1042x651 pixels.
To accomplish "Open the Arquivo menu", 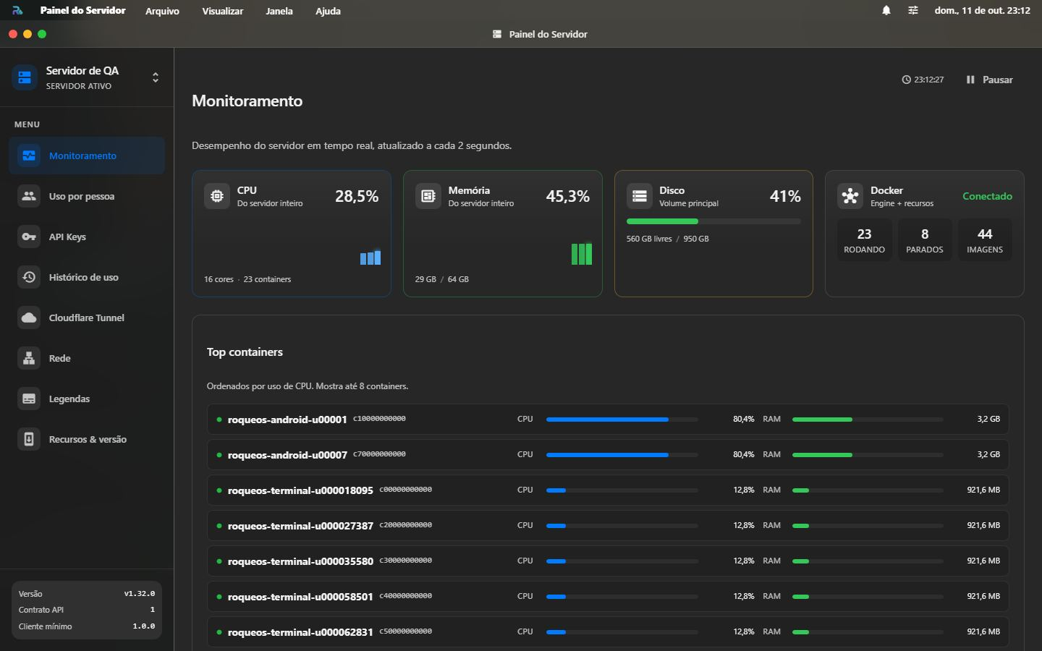I will coord(162,11).
